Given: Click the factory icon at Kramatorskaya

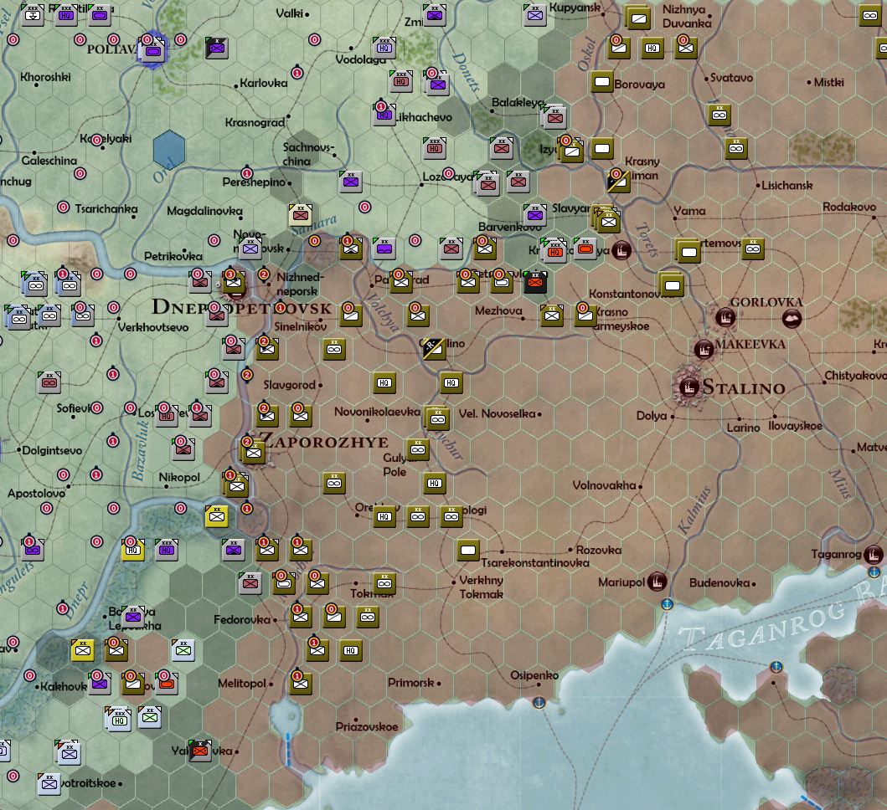Looking at the screenshot, I should [x=621, y=250].
